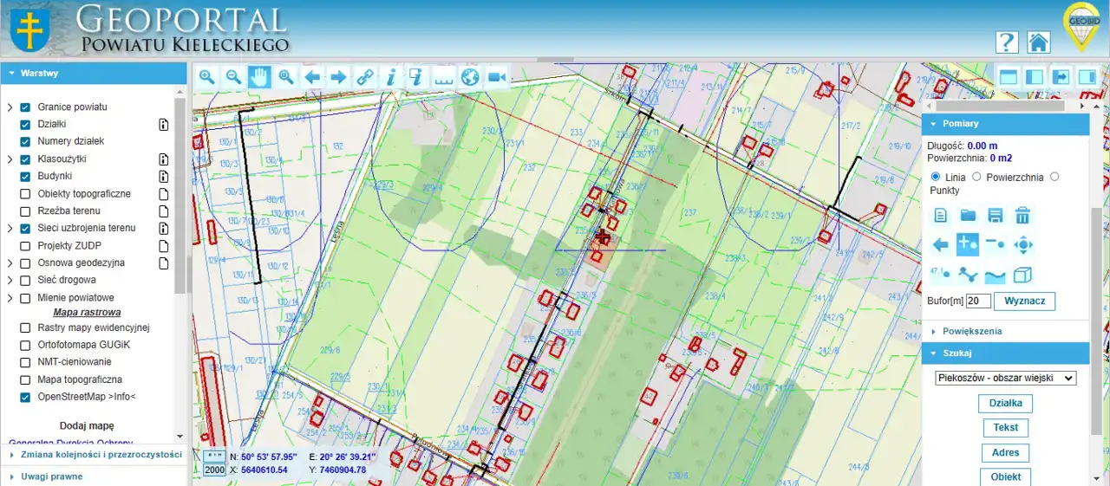Expand the Granice powiatu layer tree

(x=10, y=107)
